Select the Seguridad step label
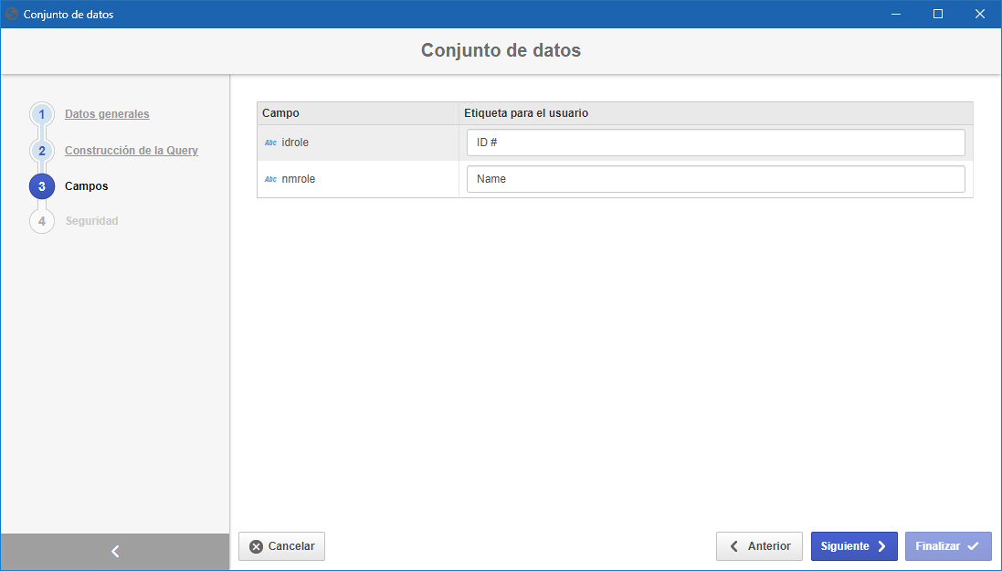The image size is (1002, 571). click(x=91, y=220)
